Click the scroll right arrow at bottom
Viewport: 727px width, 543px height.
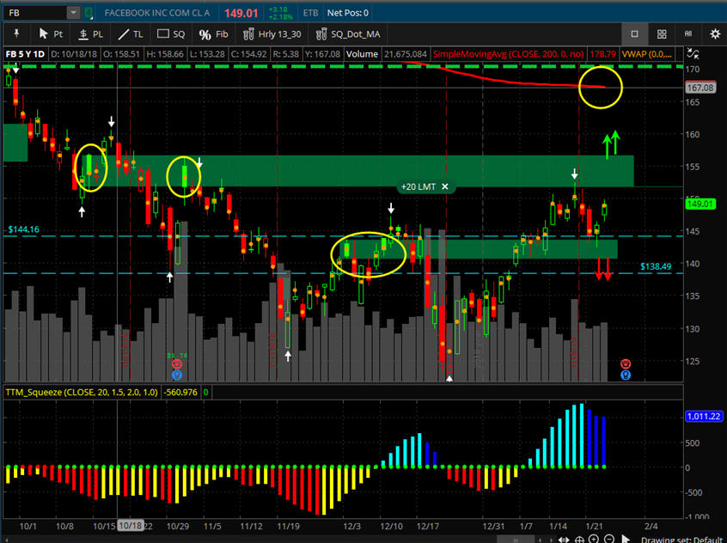click(x=552, y=540)
